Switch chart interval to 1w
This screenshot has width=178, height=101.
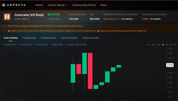(x=175, y=45)
